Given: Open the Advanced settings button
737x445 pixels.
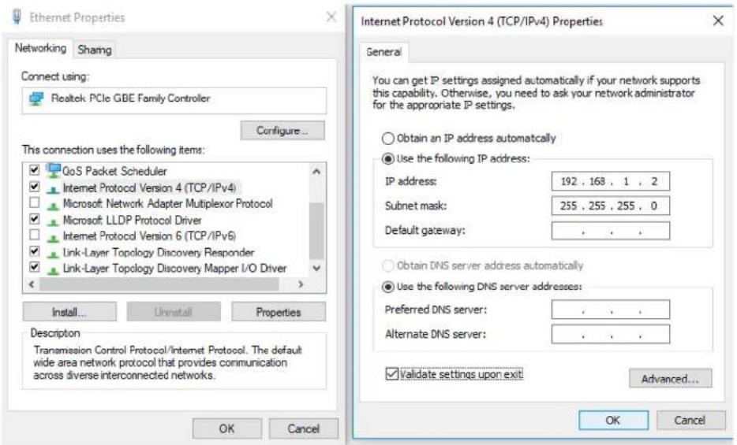Looking at the screenshot, I should tap(670, 378).
